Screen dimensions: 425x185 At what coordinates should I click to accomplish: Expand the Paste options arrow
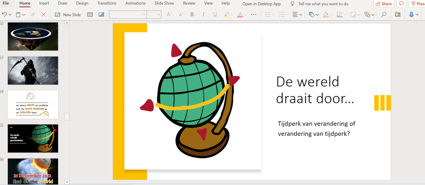tap(24, 15)
